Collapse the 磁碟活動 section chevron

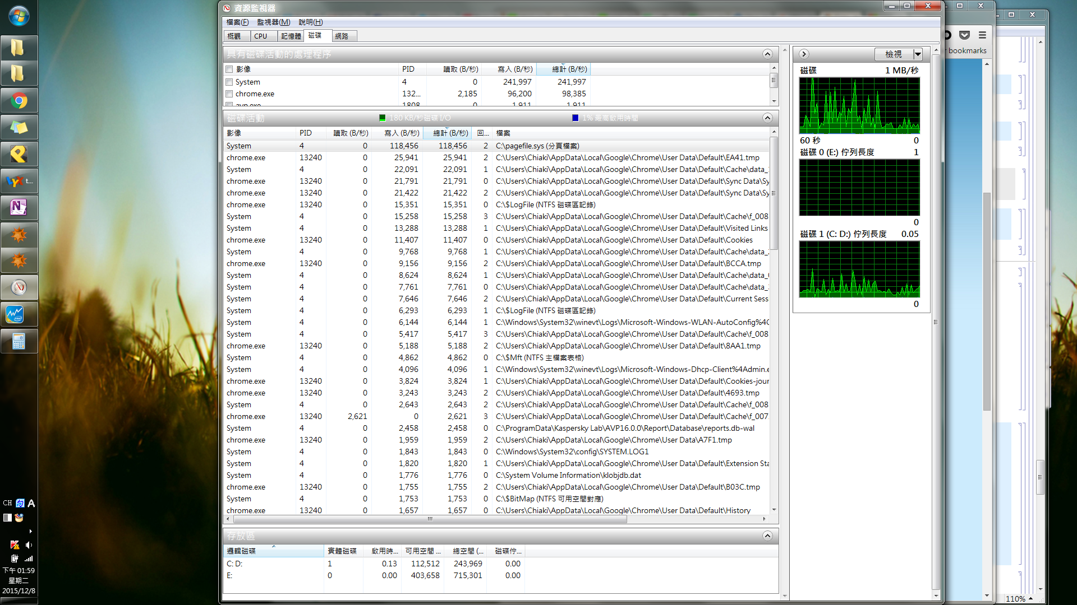click(767, 118)
